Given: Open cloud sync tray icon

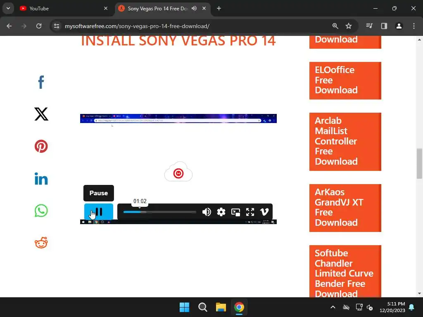Looking at the screenshot, I should (x=346, y=307).
